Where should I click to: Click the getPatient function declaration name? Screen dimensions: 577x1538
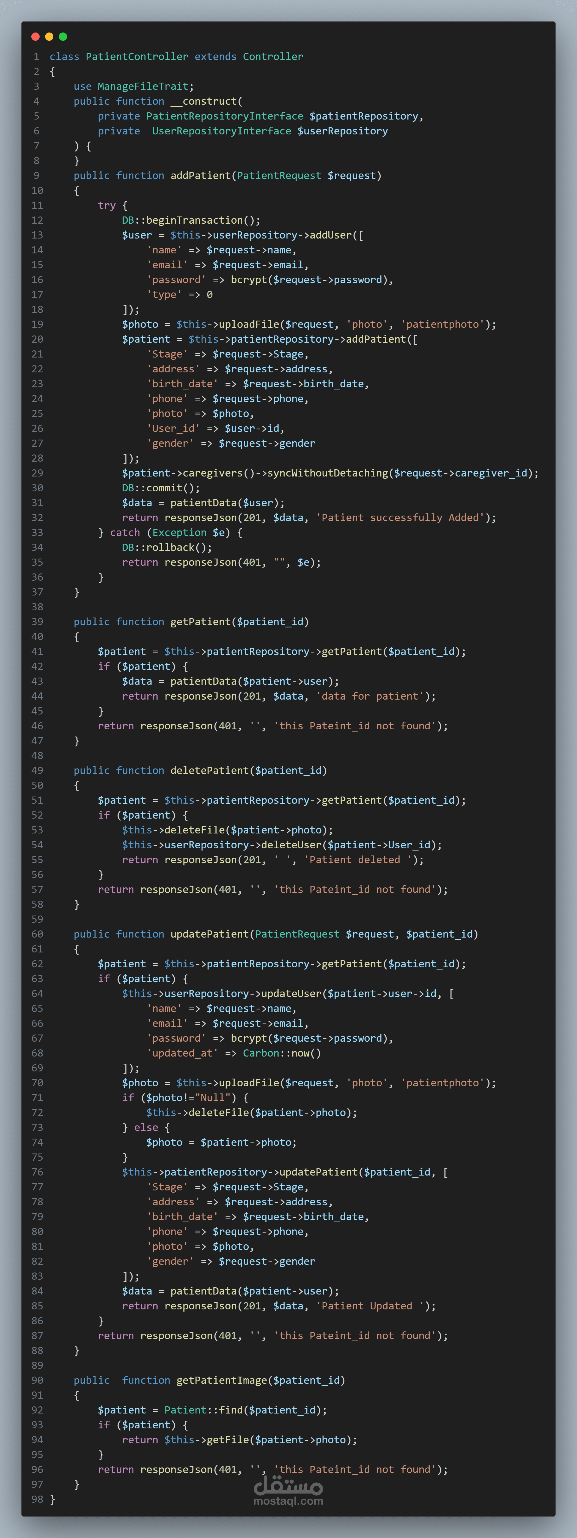200,622
